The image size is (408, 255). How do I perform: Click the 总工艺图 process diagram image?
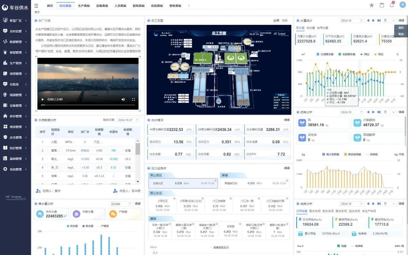(x=219, y=70)
